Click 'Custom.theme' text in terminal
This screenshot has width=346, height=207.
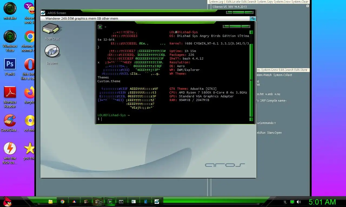[x=109, y=81]
